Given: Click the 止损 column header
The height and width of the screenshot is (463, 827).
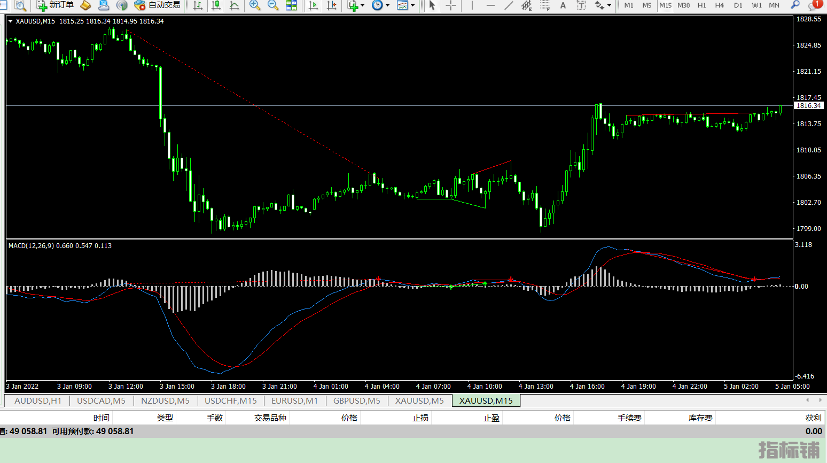Looking at the screenshot, I should click(x=420, y=418).
